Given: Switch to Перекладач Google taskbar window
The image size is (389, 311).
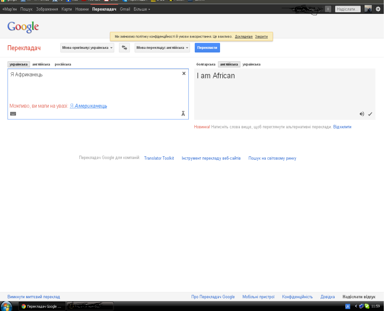Looking at the screenshot, I should (42, 306).
